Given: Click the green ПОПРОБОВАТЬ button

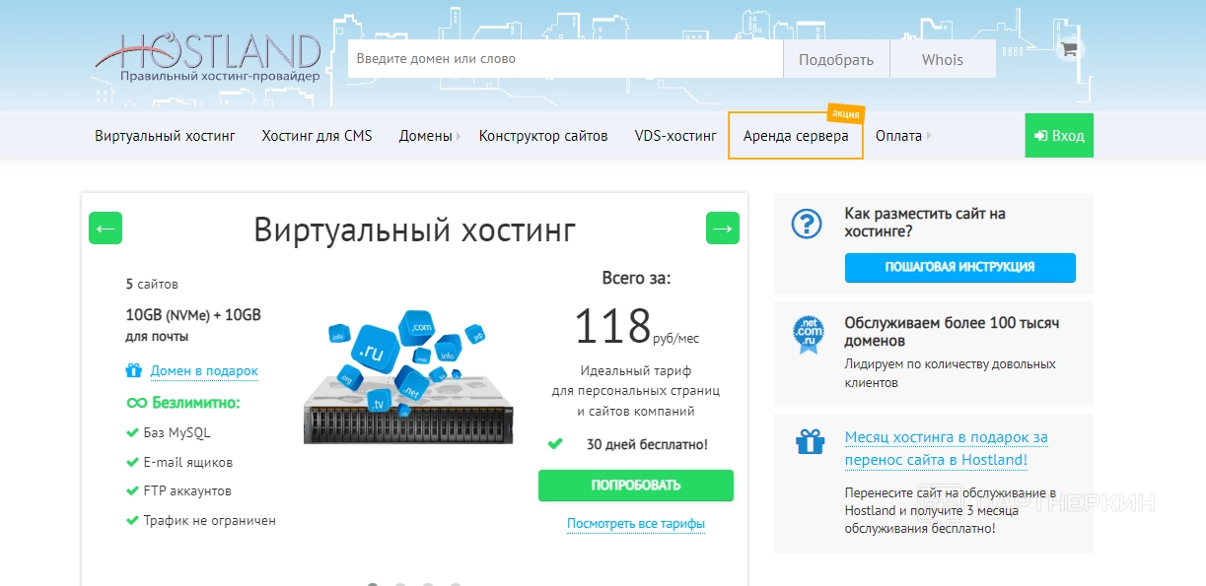Looking at the screenshot, I should click(636, 485).
